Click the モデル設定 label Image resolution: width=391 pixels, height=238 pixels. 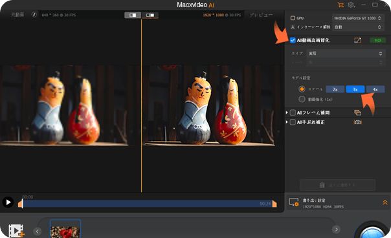(x=301, y=78)
